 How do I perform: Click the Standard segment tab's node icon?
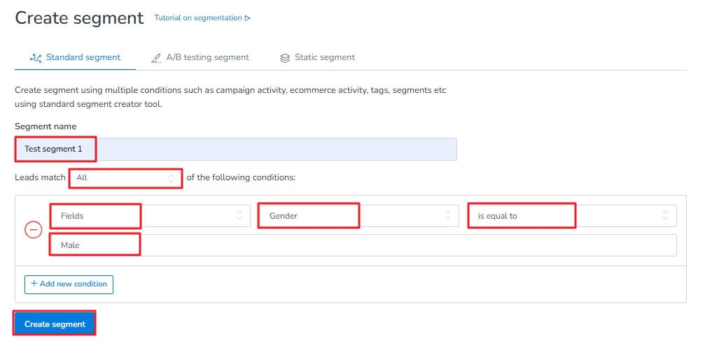36,58
